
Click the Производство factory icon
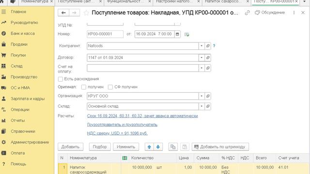click(3, 77)
